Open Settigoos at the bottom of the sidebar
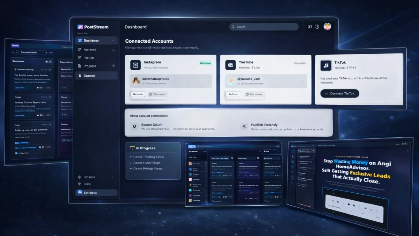Image resolution: width=419 pixels, height=236 pixels. click(x=96, y=193)
